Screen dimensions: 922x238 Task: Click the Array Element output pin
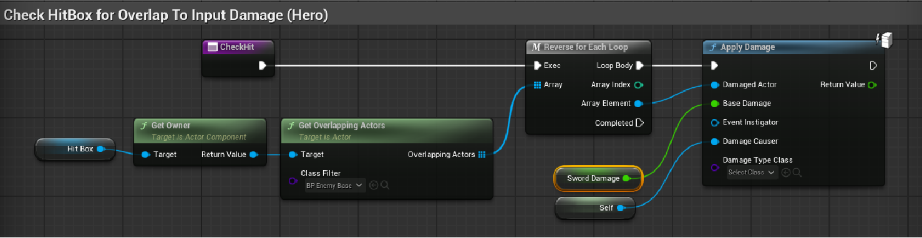point(638,104)
